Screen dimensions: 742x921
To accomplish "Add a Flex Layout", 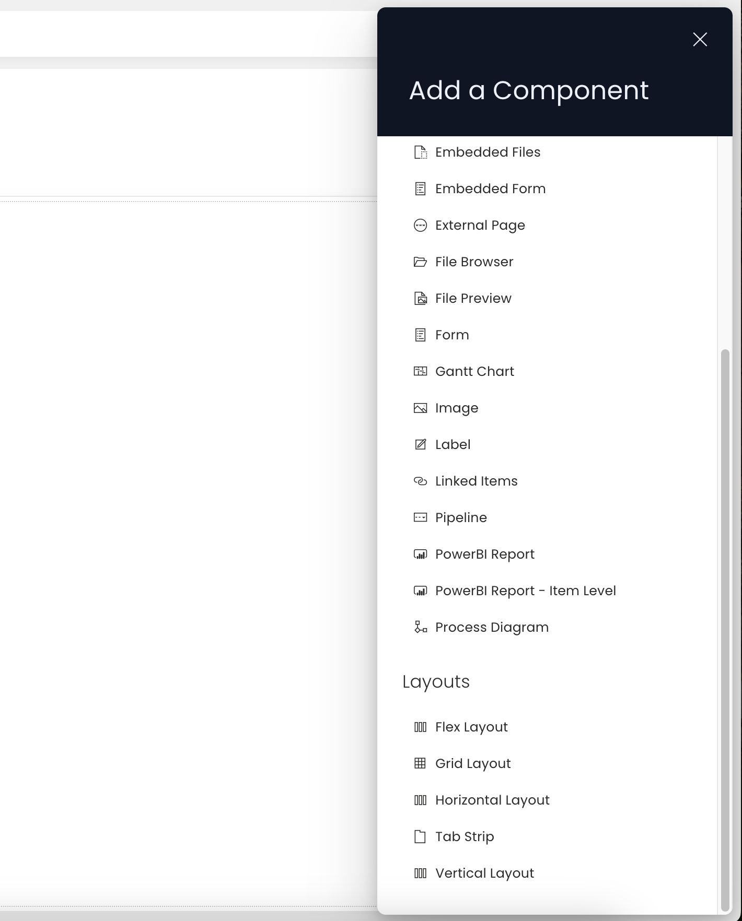I will [x=471, y=726].
